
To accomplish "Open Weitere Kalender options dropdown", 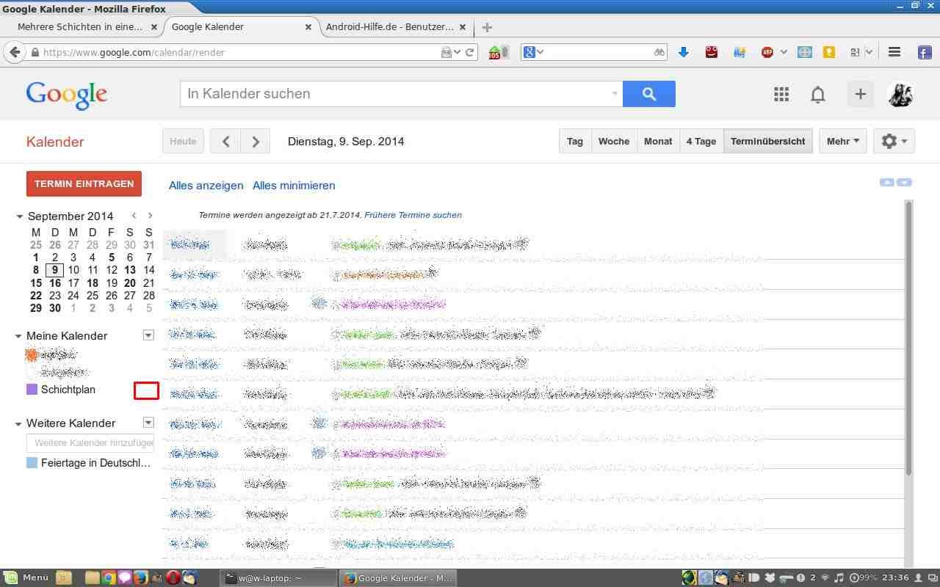I will pyautogui.click(x=148, y=423).
